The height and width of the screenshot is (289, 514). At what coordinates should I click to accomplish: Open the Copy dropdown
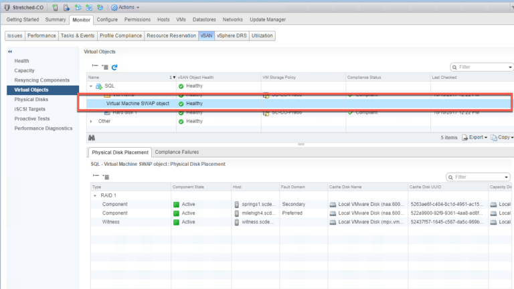coord(503,137)
